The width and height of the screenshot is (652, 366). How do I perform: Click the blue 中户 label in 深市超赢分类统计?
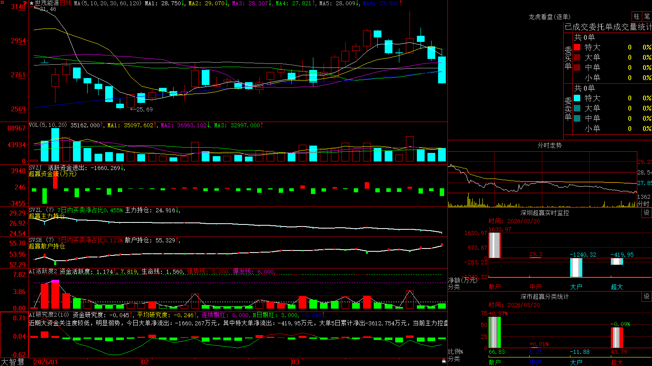[x=535, y=362]
